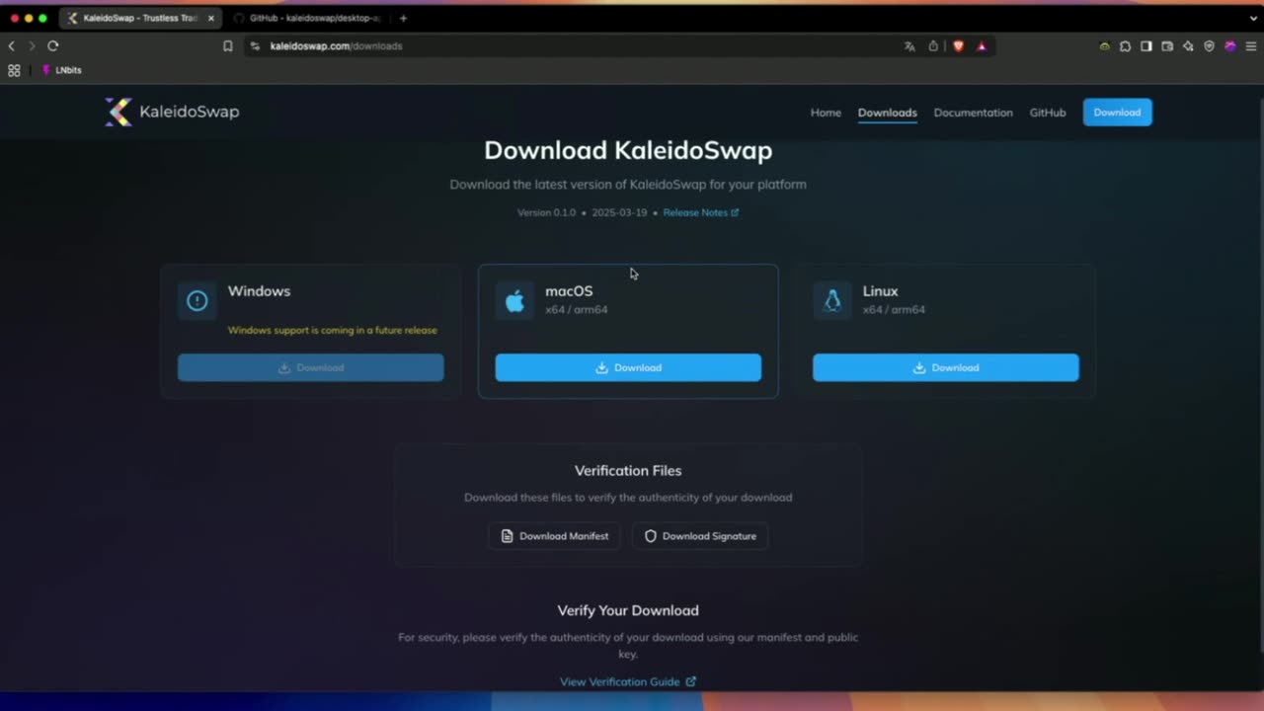
Task: Click the header Download button
Action: click(1117, 113)
